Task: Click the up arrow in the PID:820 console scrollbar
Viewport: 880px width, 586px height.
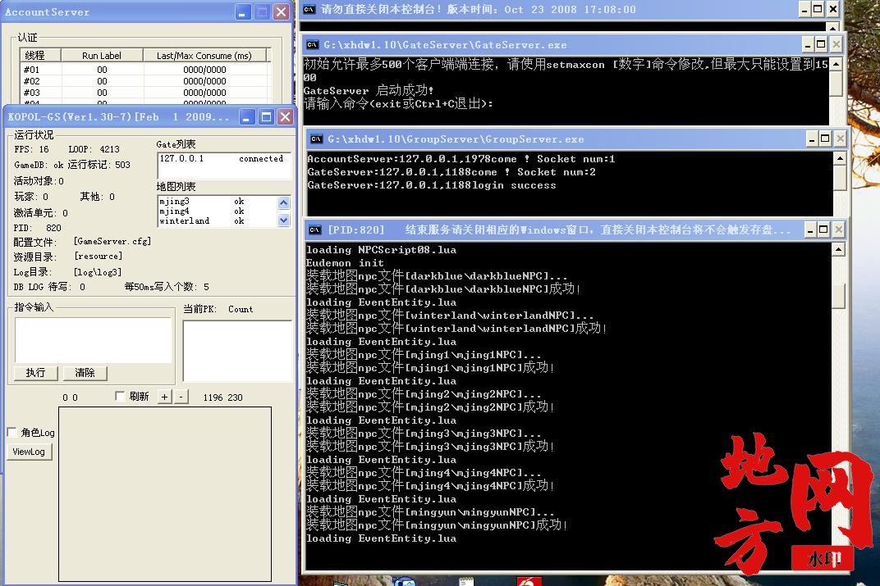Action: pos(838,249)
